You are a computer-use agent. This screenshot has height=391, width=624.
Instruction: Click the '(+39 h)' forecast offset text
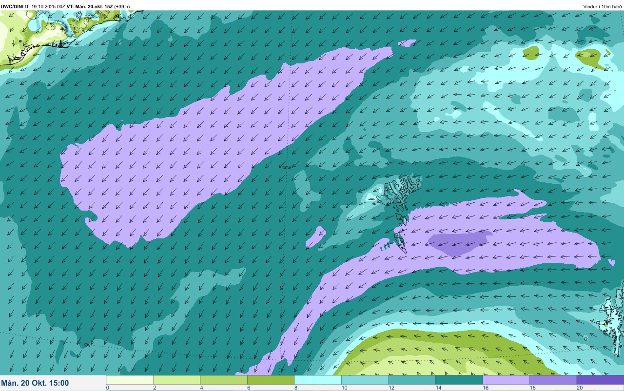click(122, 6)
